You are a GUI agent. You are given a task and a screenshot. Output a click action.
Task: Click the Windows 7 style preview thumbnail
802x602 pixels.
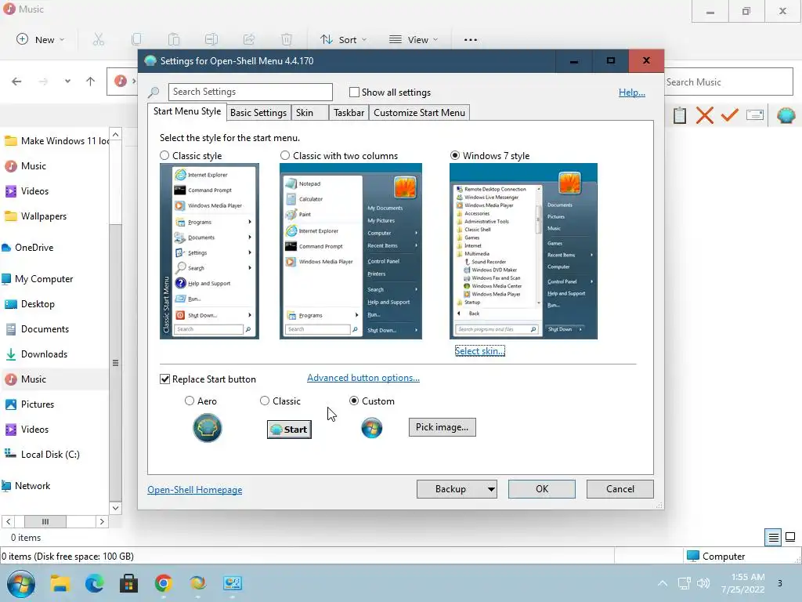coord(523,252)
